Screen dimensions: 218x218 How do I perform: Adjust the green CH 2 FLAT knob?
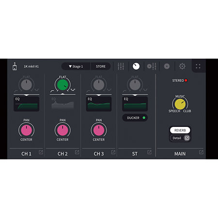(x=62, y=85)
